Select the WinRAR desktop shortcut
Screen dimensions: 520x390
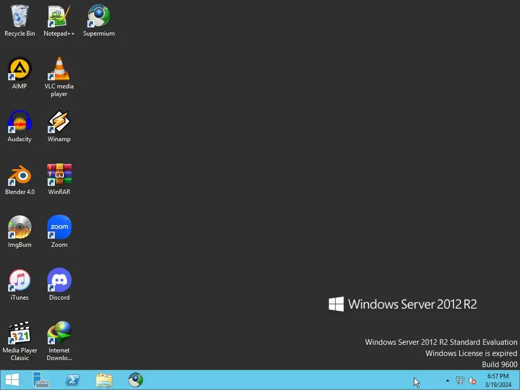pos(59,179)
